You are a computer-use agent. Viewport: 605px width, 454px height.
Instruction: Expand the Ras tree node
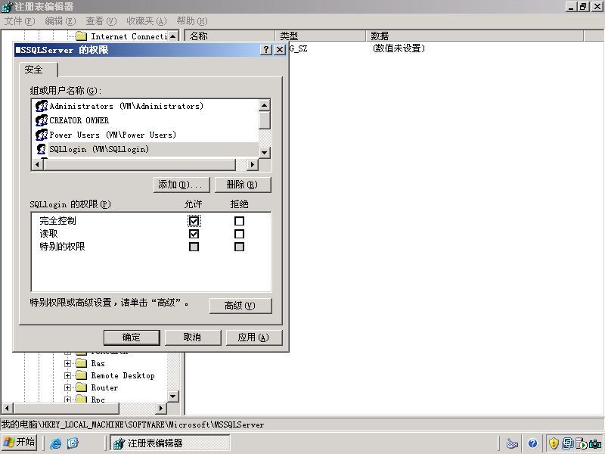point(67,363)
